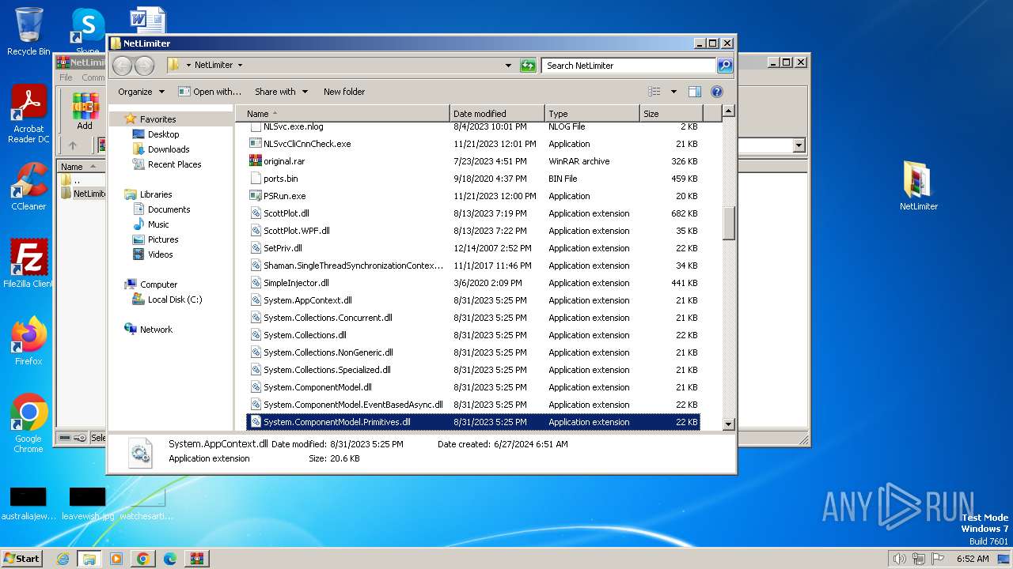Click file list scrollbar up arrow
The height and width of the screenshot is (569, 1013).
click(x=729, y=111)
